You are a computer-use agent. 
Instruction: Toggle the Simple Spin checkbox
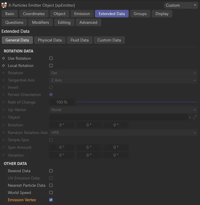[51, 140]
